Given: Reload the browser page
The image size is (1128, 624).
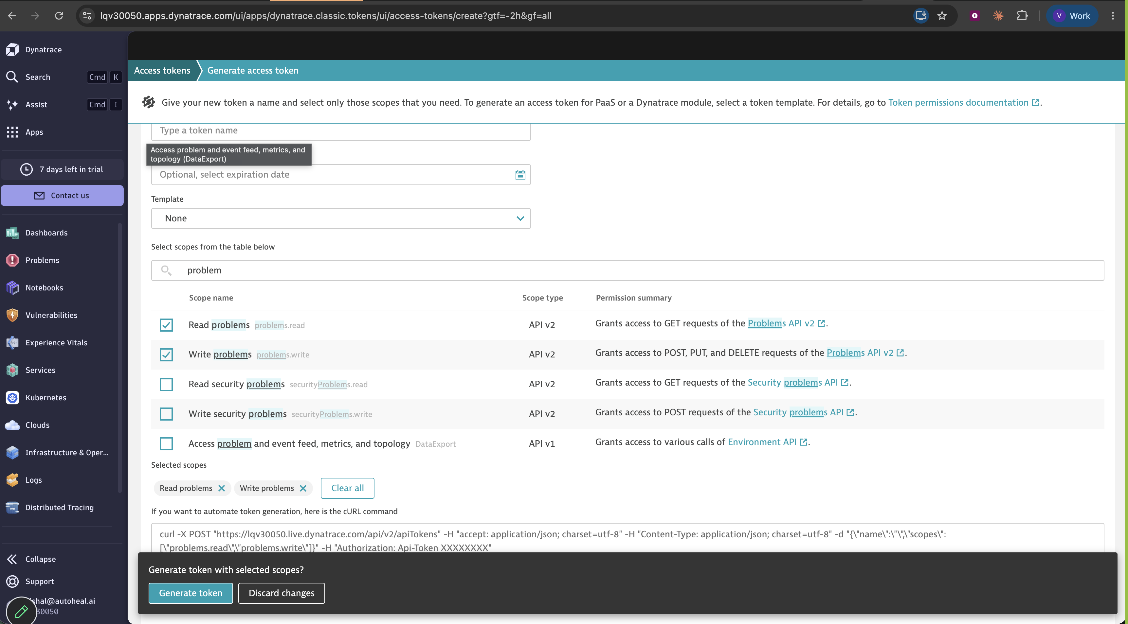Looking at the screenshot, I should coord(59,16).
